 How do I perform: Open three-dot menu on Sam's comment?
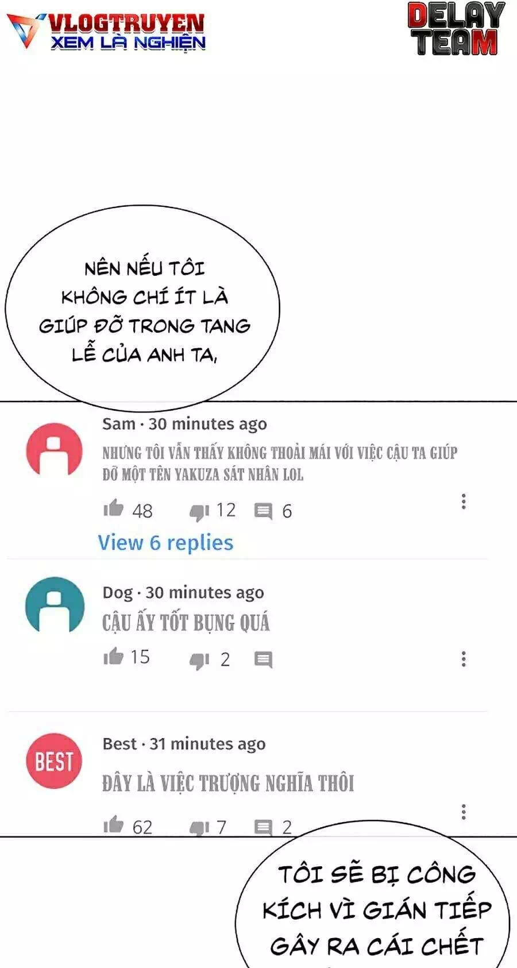[464, 502]
